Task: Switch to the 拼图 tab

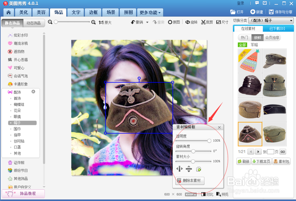Action: [128, 12]
